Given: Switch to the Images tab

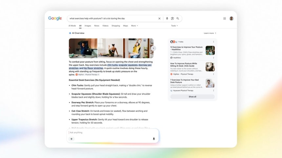Looking at the screenshot, I should (x=88, y=26).
